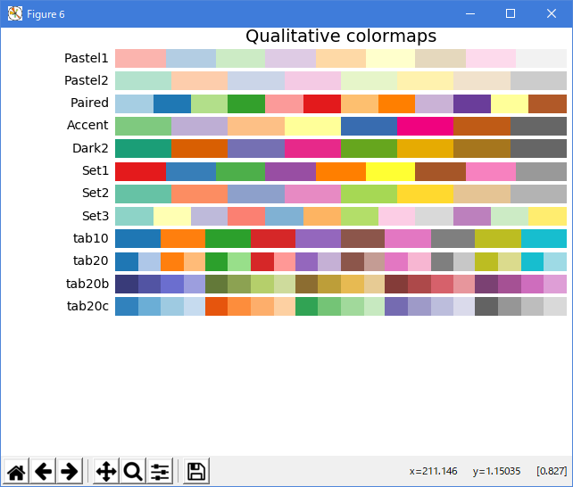
Task: Click the [0.827] value readout
Action: click(552, 471)
